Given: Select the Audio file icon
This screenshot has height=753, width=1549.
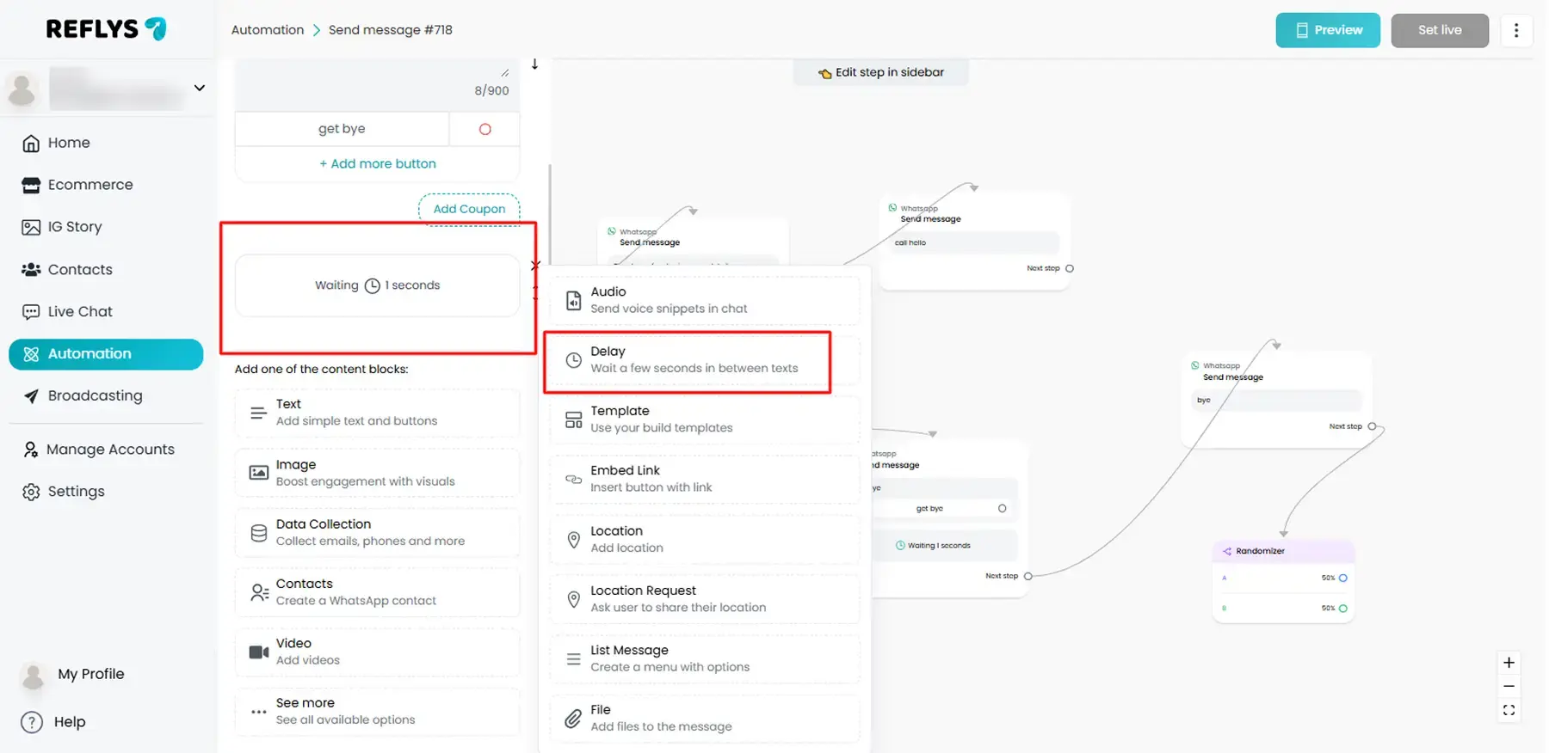Looking at the screenshot, I should 573,300.
